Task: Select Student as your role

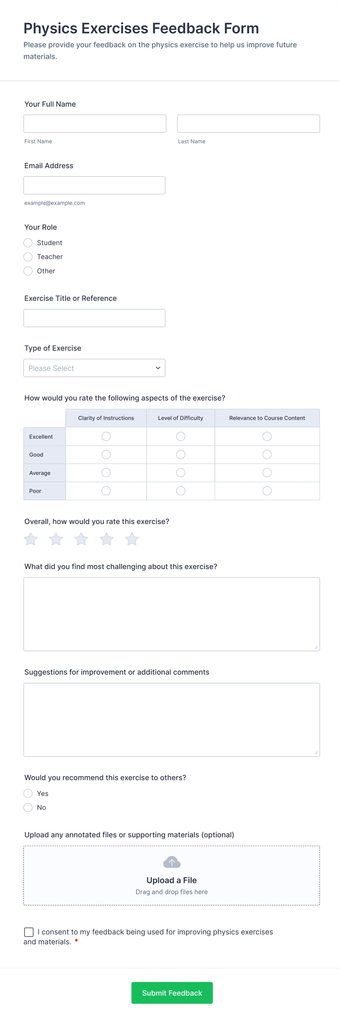Action: point(28,243)
